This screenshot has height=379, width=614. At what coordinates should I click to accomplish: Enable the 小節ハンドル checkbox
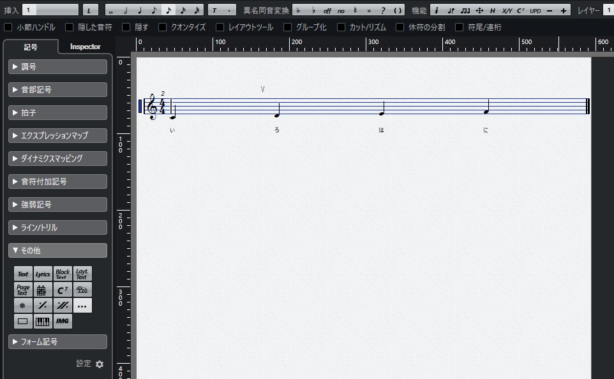click(x=8, y=27)
